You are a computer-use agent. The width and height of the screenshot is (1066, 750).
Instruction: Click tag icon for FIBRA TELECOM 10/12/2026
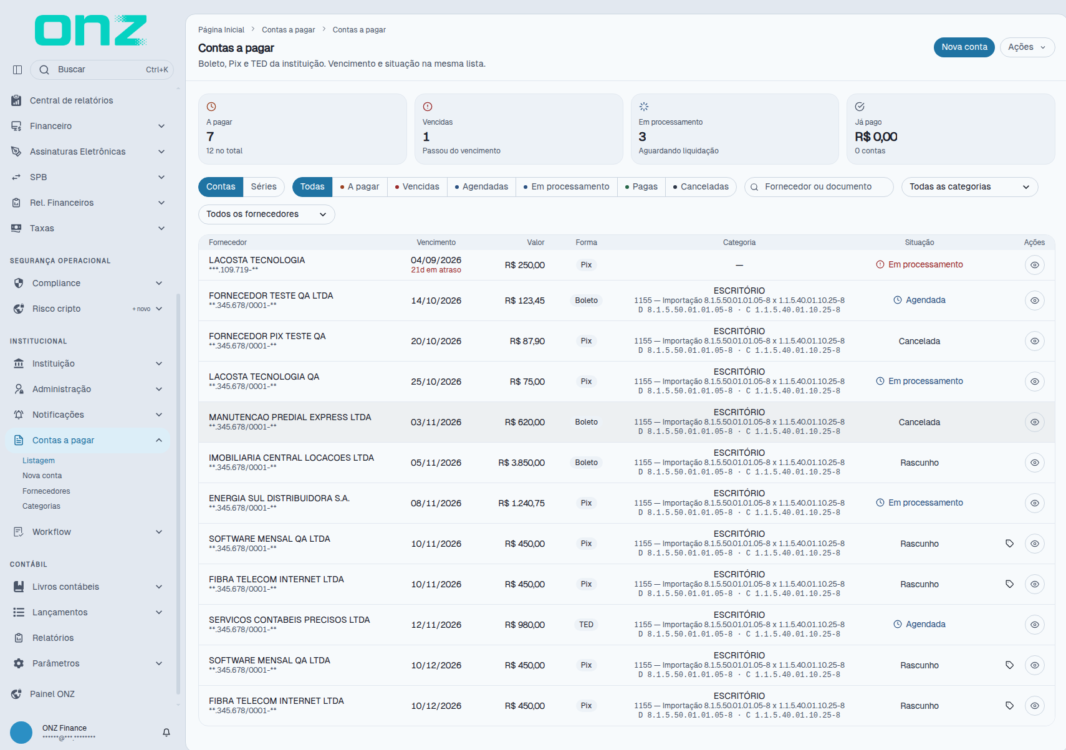coord(1009,706)
